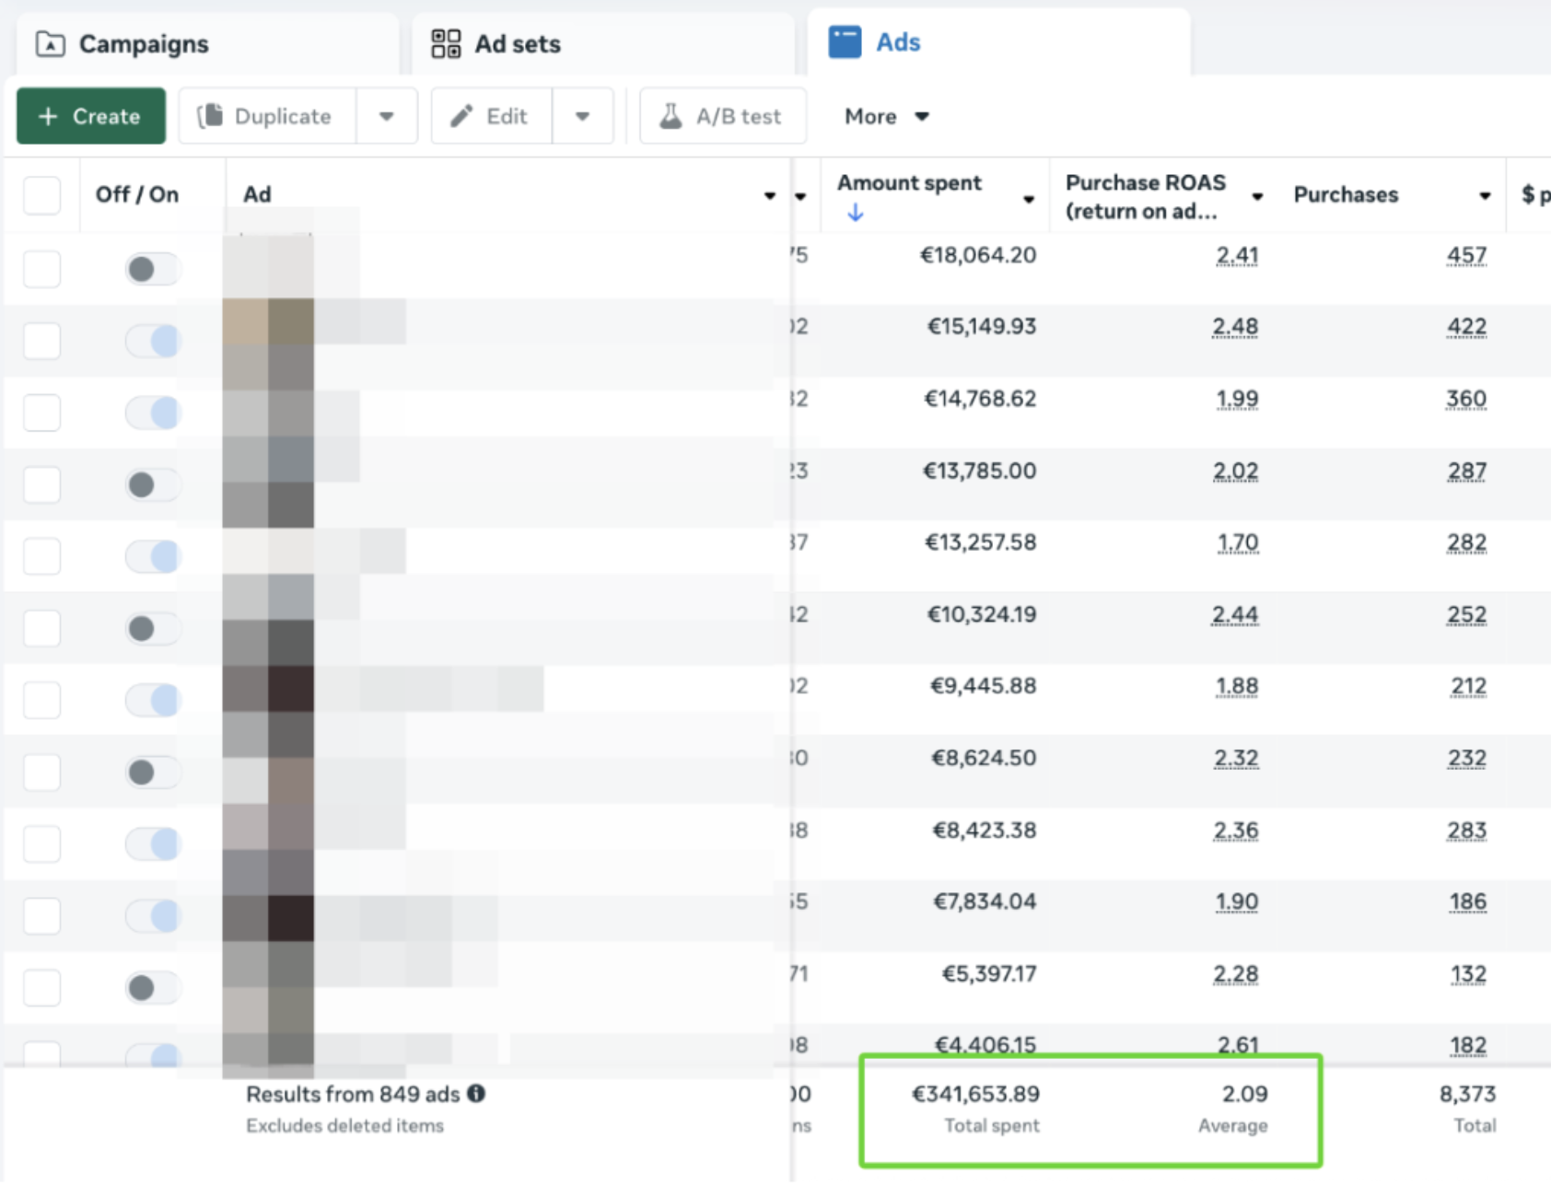The height and width of the screenshot is (1186, 1551).
Task: Disable the ad with €13,257.58 spent
Action: 152,556
